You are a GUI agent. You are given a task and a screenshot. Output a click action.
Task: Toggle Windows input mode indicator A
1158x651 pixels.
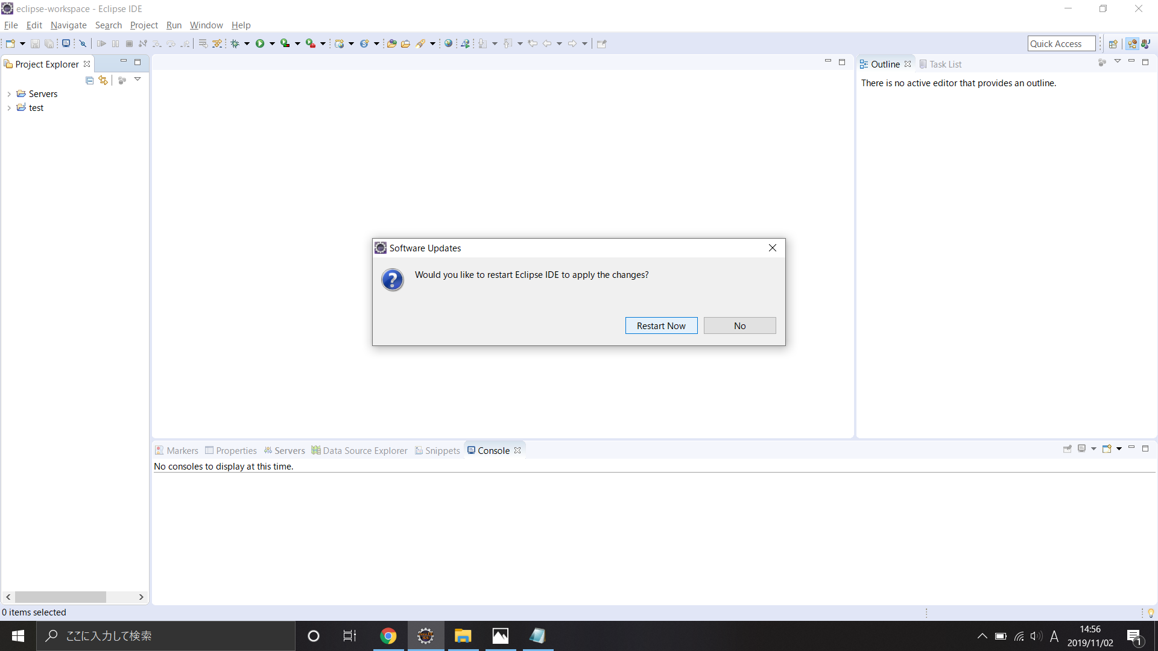pyautogui.click(x=1054, y=636)
